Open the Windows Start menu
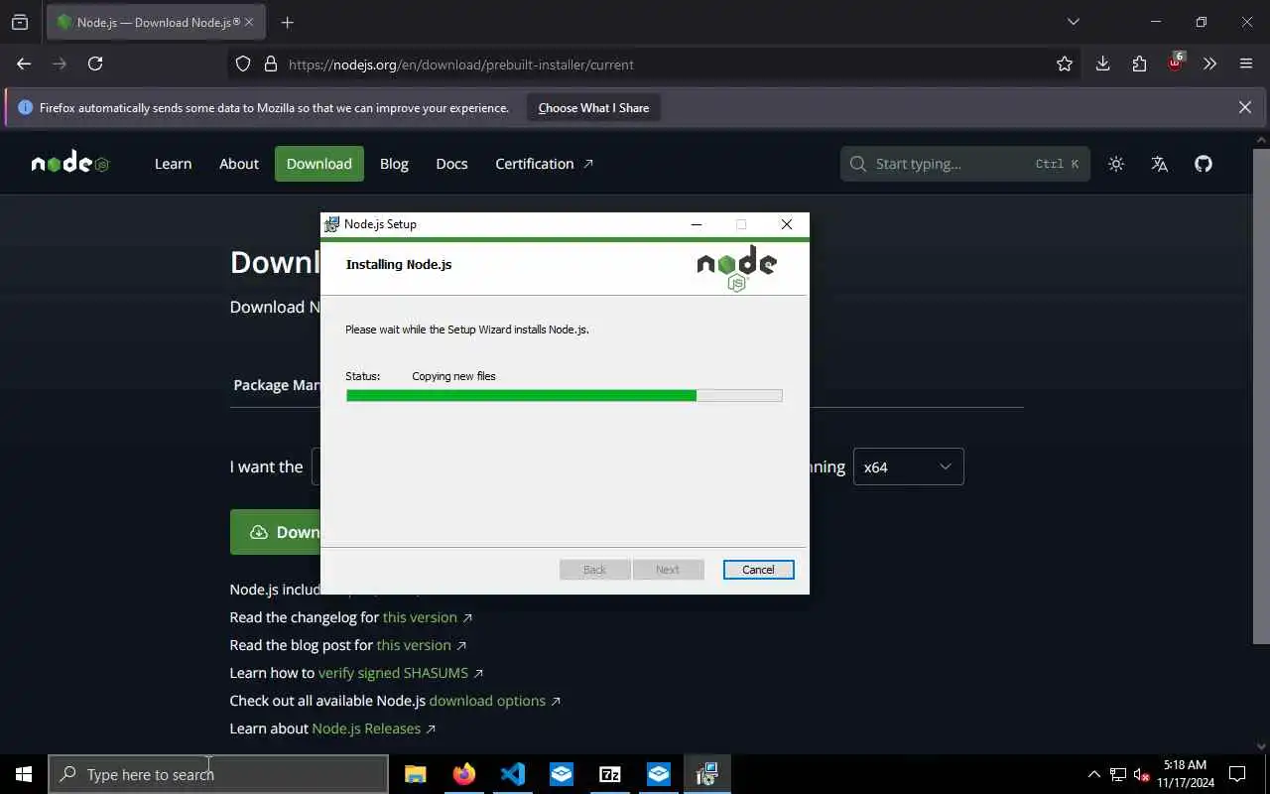Screen dimensions: 1270x794 (24, 774)
